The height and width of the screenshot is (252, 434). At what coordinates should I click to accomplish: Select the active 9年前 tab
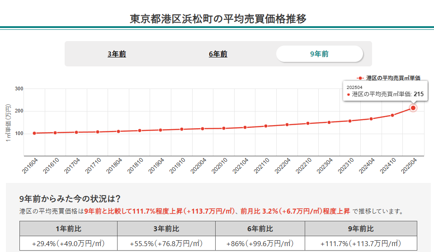tap(319, 54)
